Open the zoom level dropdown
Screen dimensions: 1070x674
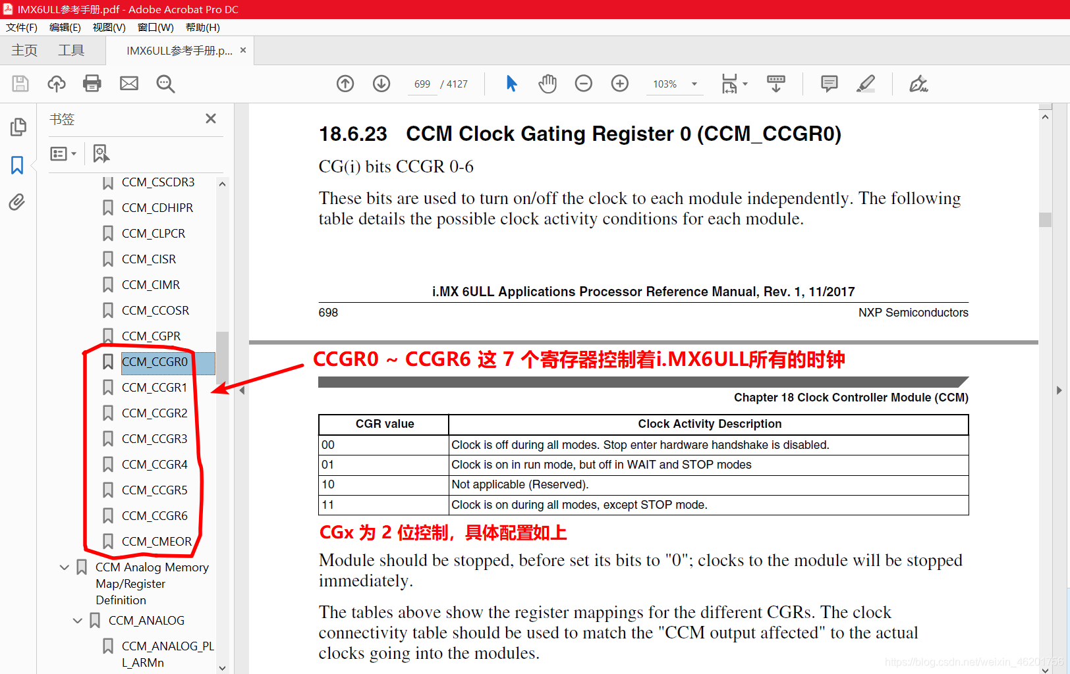tap(694, 84)
